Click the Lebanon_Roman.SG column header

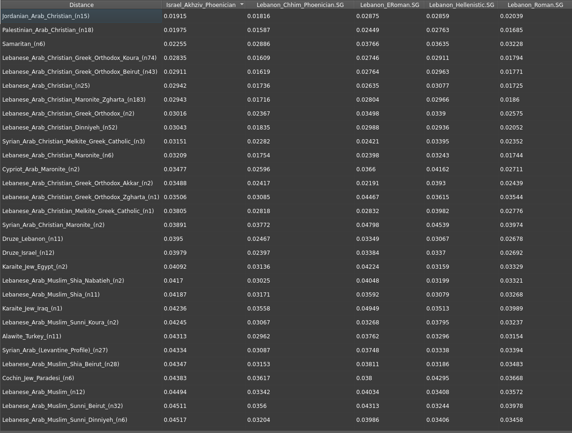point(535,5)
